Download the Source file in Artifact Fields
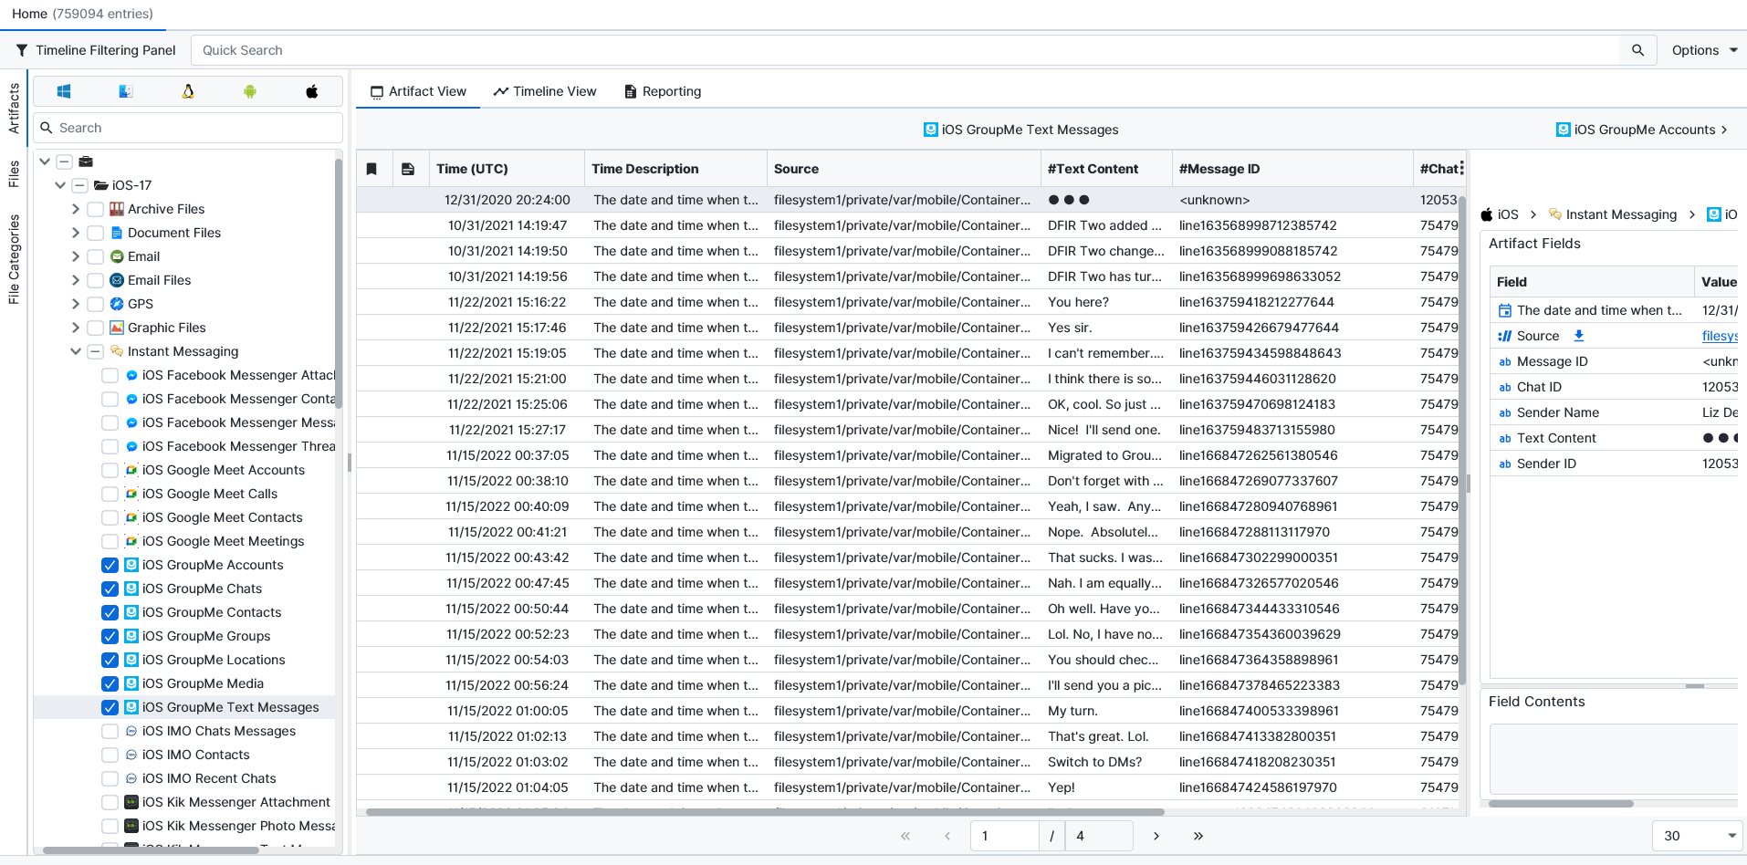Image resolution: width=1747 pixels, height=865 pixels. 1579,336
